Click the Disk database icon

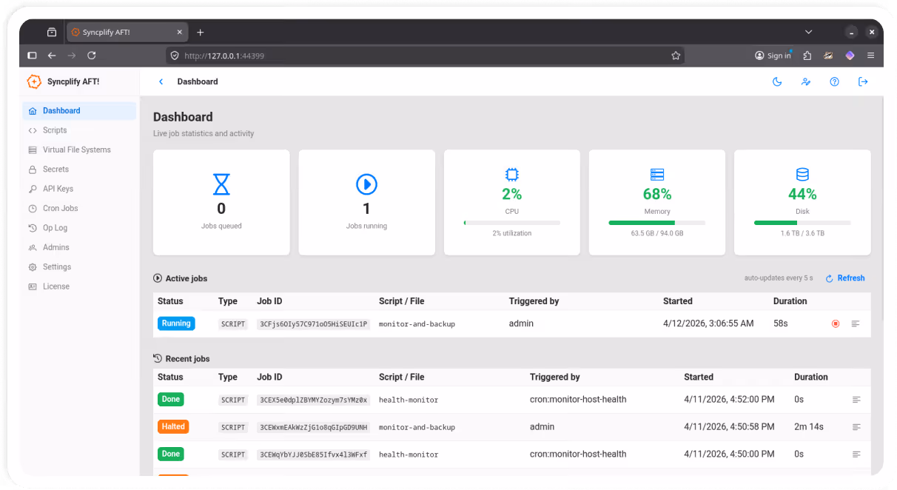802,175
